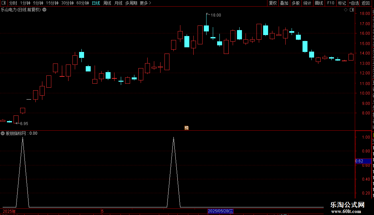Image resolution: width=374 pixels, height=215 pixels.
Task: Toggle the side panel icon in chart header
Action: pos(352,10)
